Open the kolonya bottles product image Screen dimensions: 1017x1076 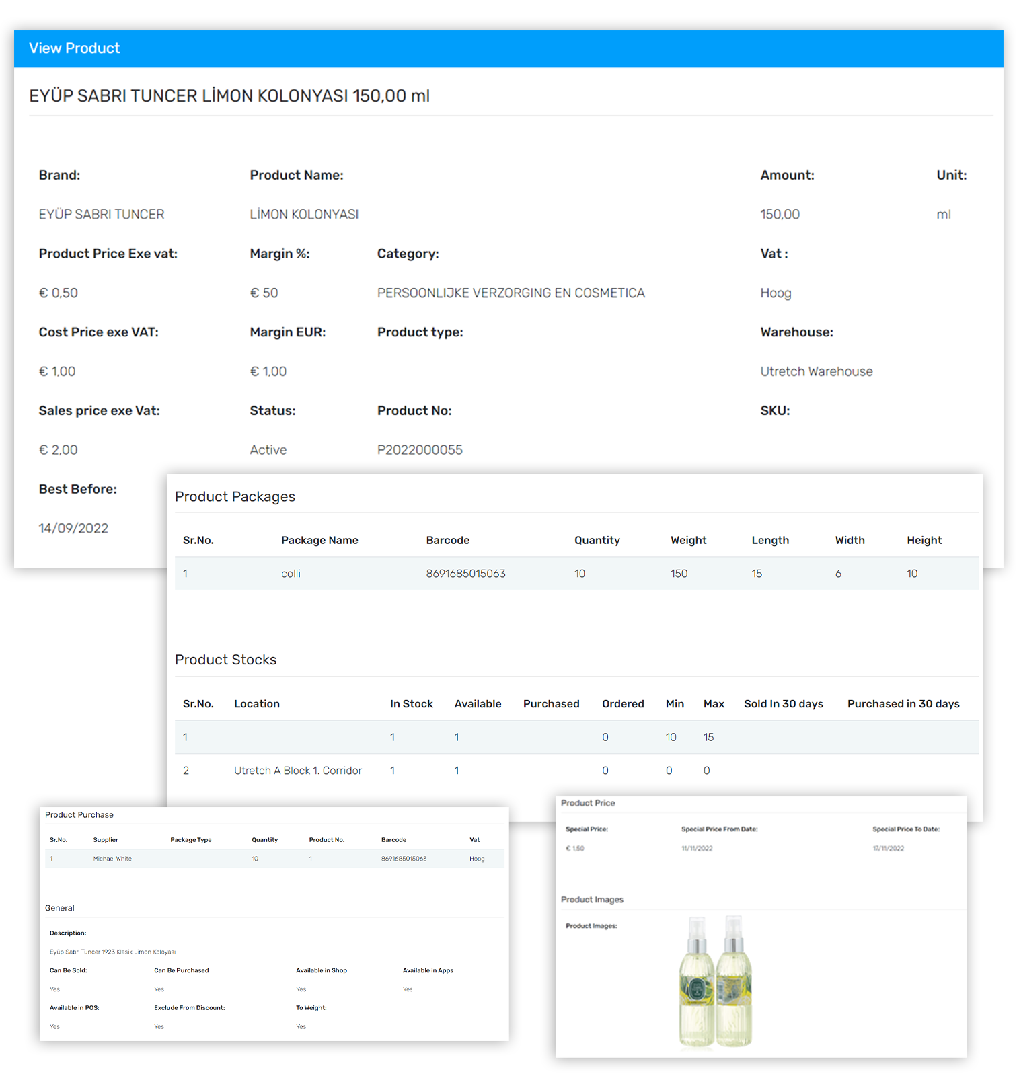pyautogui.click(x=715, y=981)
